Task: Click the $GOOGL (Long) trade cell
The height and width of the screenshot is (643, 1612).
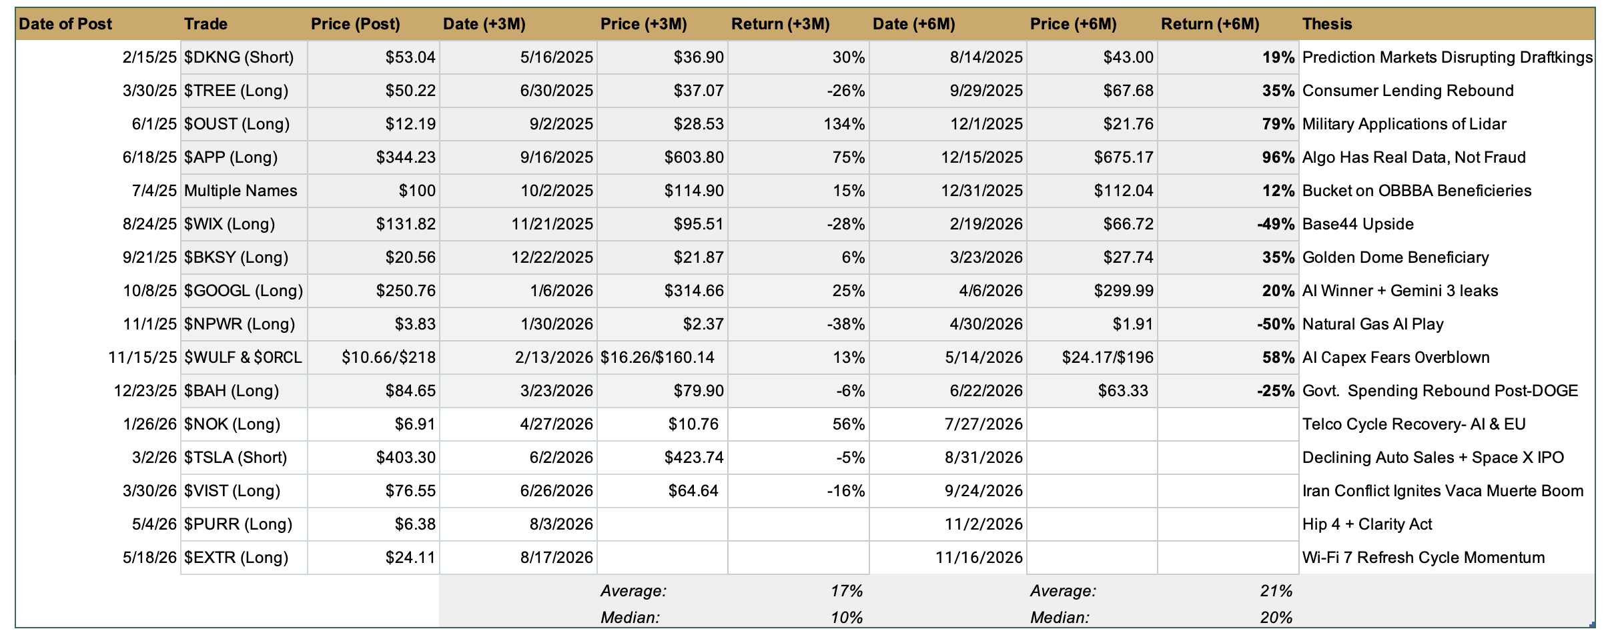Action: coord(244,291)
